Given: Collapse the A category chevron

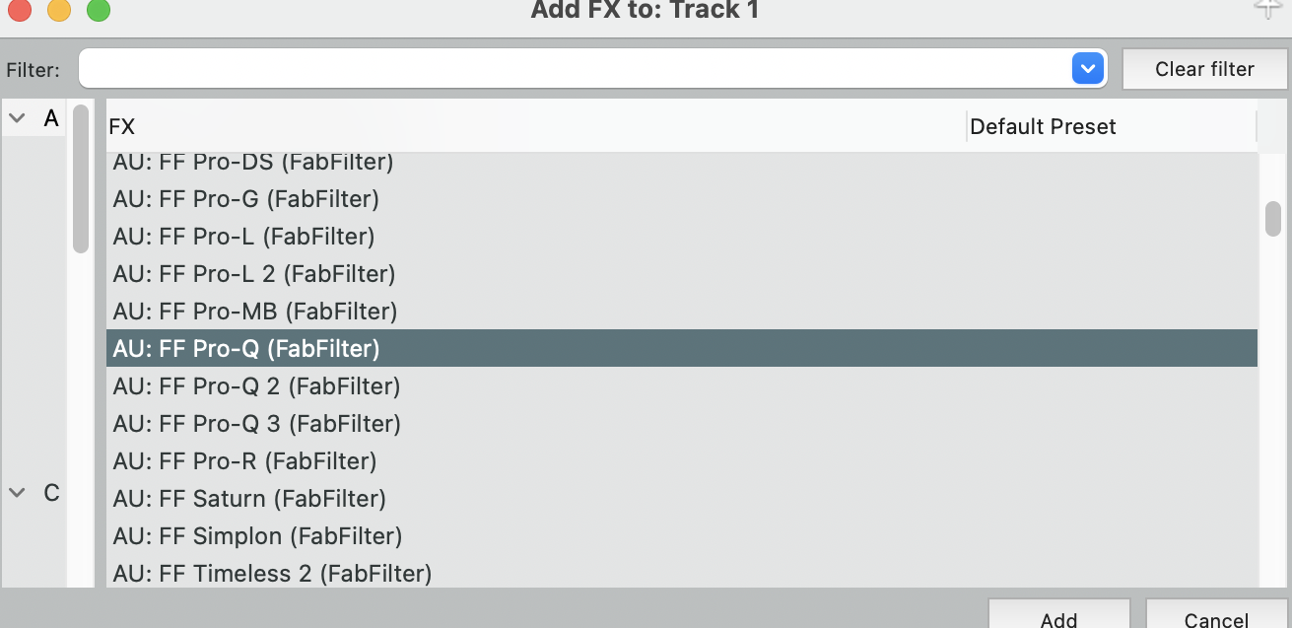Looking at the screenshot, I should (17, 119).
